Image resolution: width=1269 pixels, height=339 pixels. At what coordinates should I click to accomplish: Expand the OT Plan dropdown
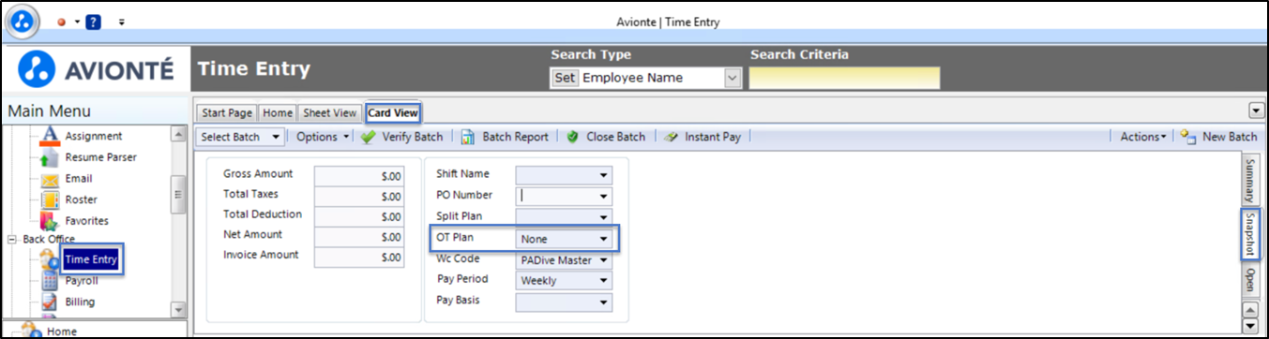[x=603, y=239]
